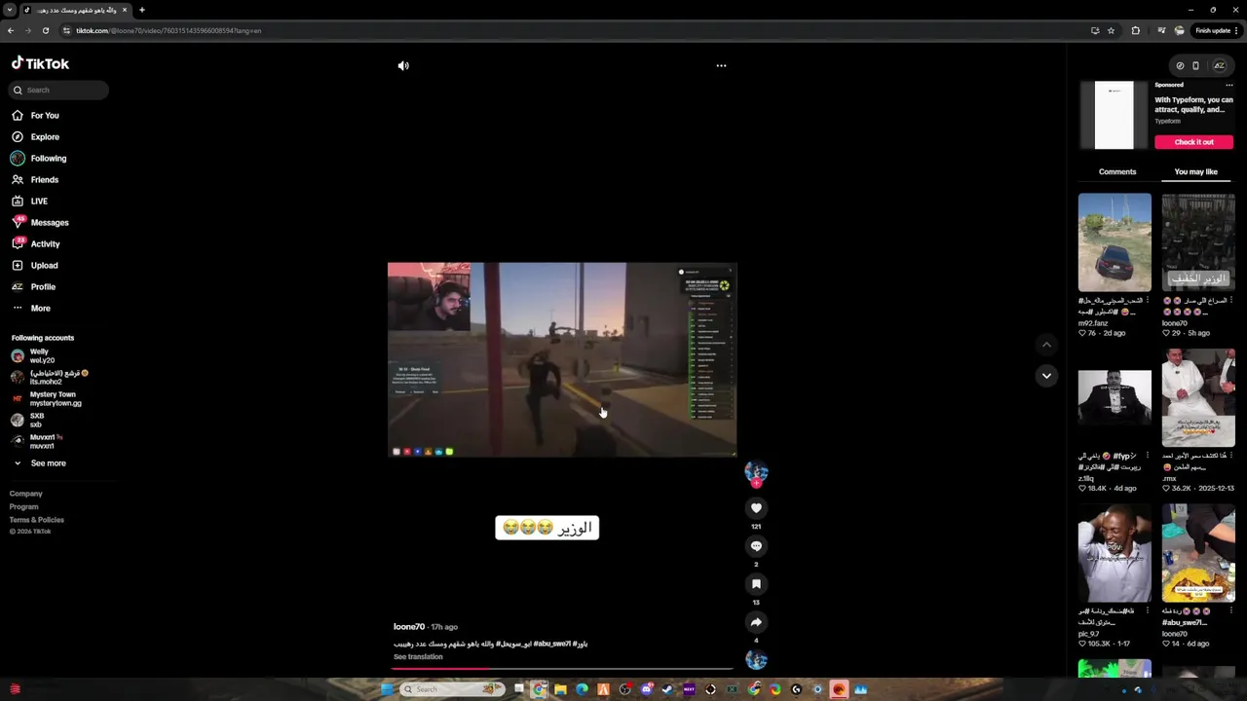The image size is (1247, 701).
Task: Open the sound disc avatar below share
Action: tap(756, 660)
